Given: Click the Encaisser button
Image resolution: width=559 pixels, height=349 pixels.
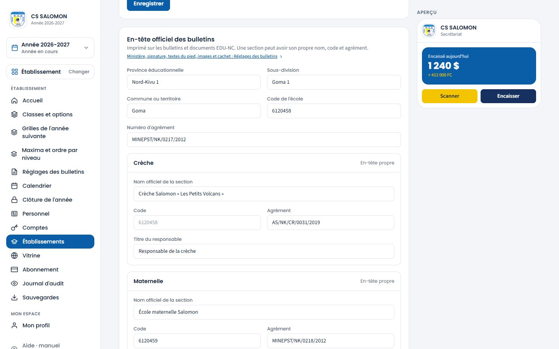Looking at the screenshot, I should pos(508,96).
